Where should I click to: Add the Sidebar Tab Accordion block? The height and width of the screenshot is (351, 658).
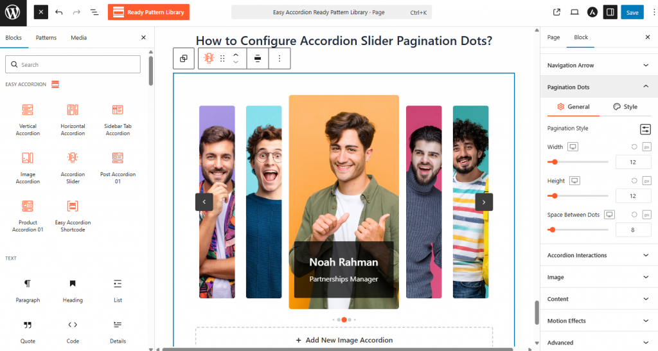tap(118, 120)
